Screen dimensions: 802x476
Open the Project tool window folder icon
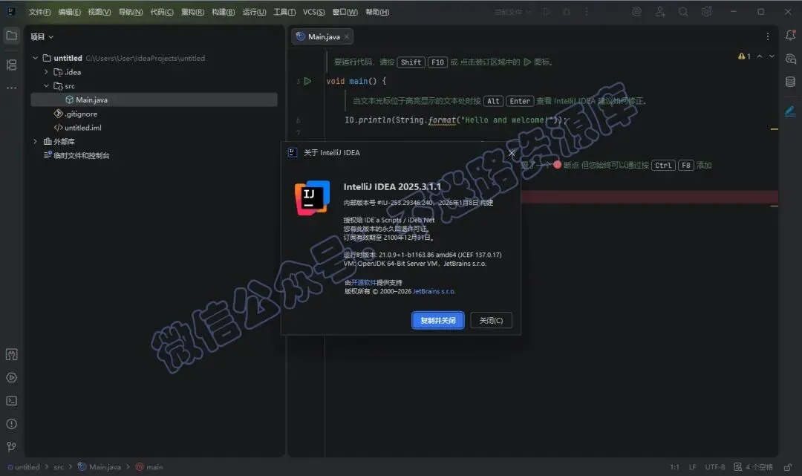pos(11,36)
